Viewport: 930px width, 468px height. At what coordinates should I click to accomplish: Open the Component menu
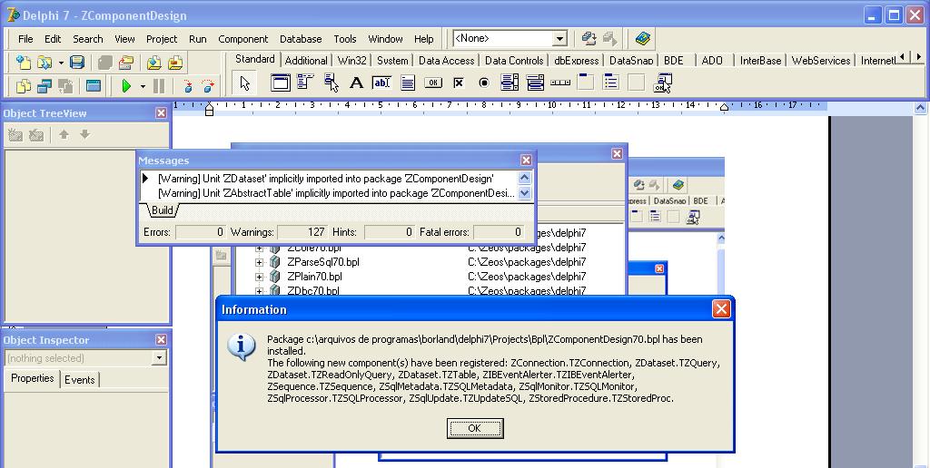[242, 39]
